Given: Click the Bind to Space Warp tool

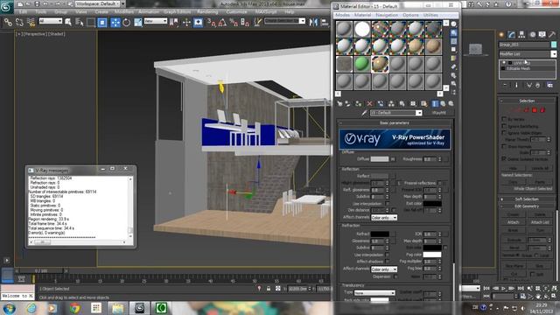Looking at the screenshot, I should (31, 23).
